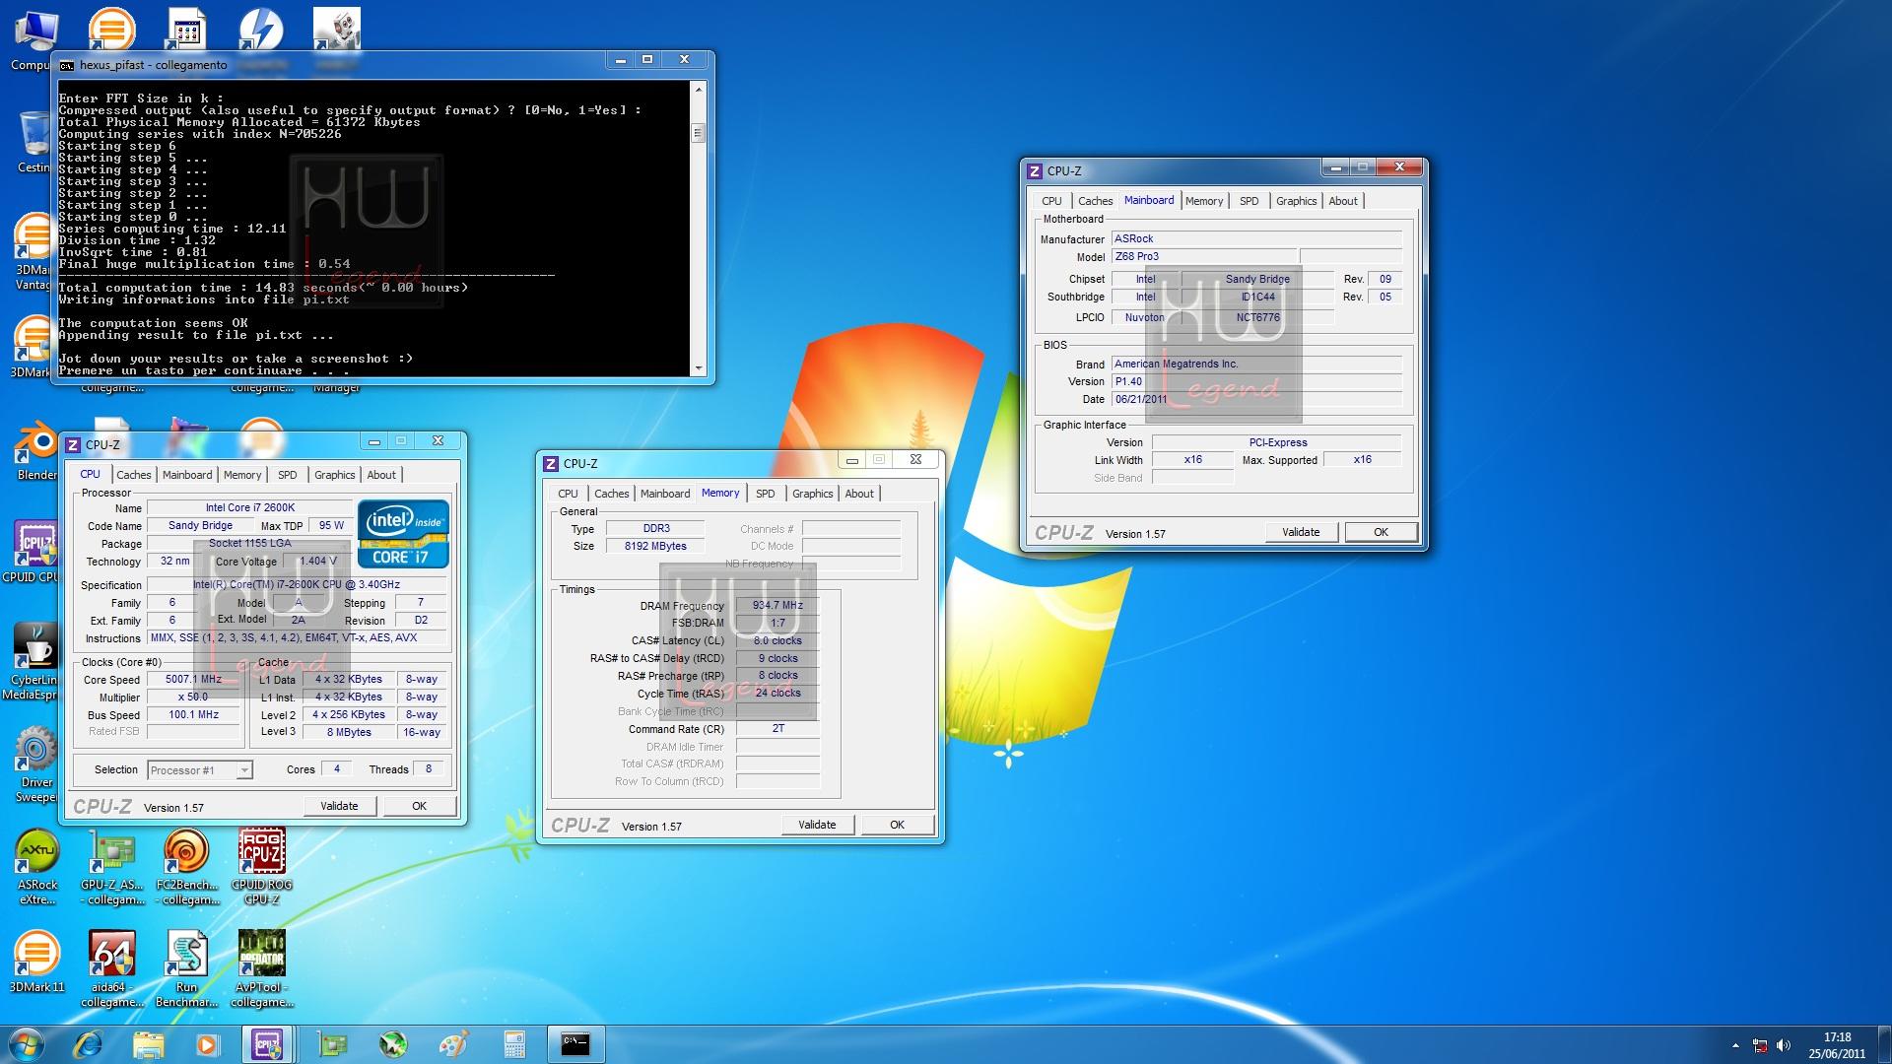This screenshot has height=1064, width=1892.
Task: Click the hexus_pifast console scrollbar up arrow
Action: 699,90
